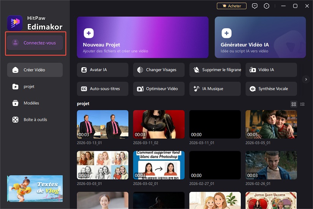The width and height of the screenshot is (313, 209).
Task: Open project thumbnail 2026-03-13_01
Action: coord(103,124)
